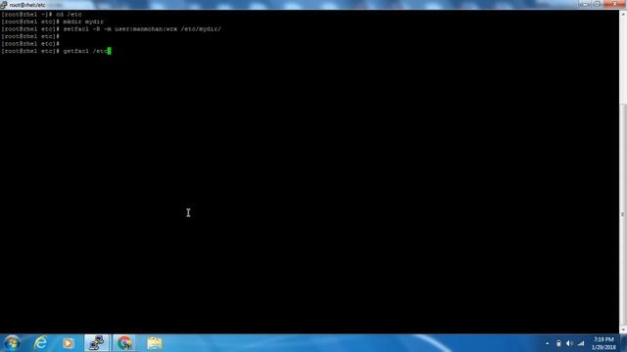
Task: Click the 'getfacl /etc' command text
Action: click(x=85, y=51)
